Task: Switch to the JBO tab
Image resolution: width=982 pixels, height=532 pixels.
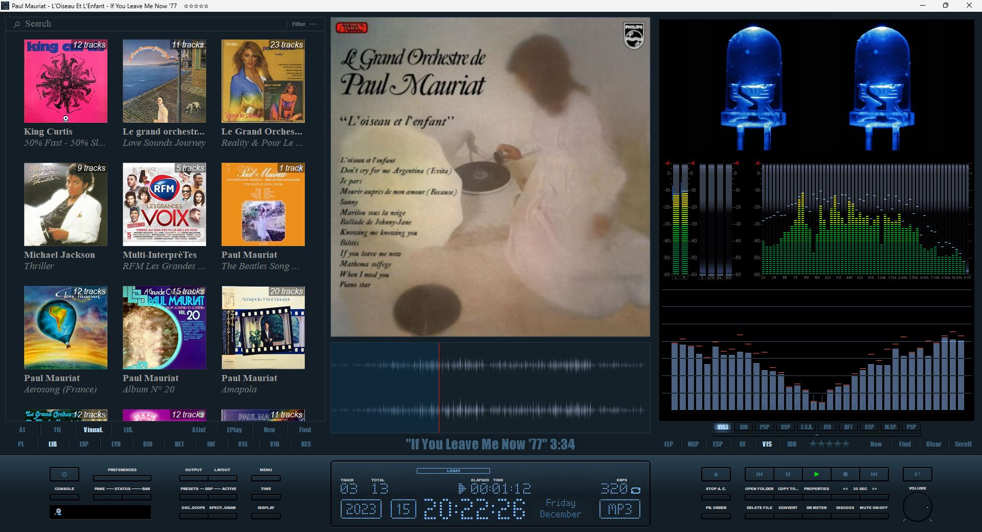Action: [x=792, y=444]
